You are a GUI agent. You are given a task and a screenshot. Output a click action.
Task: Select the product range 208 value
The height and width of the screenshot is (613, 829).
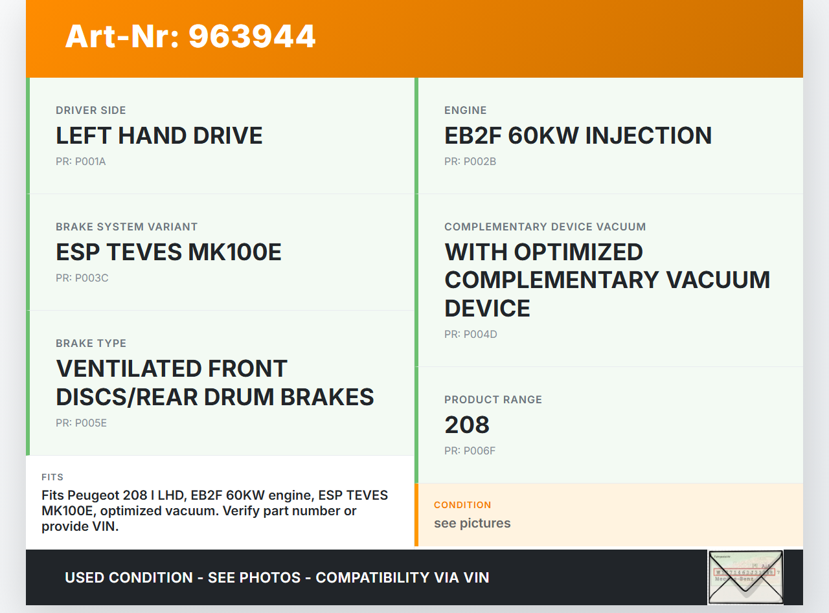tap(467, 425)
